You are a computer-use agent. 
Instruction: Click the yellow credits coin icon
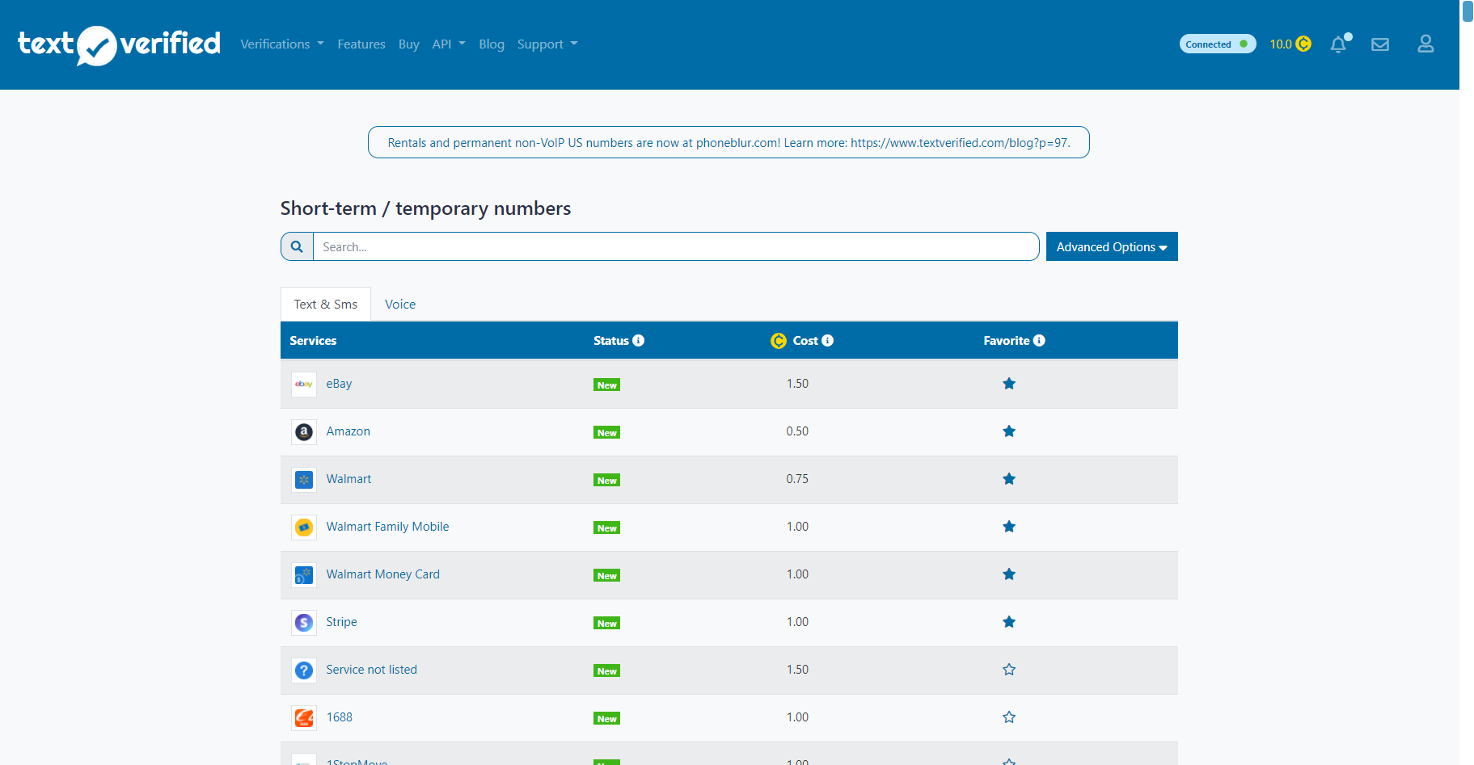[1303, 44]
